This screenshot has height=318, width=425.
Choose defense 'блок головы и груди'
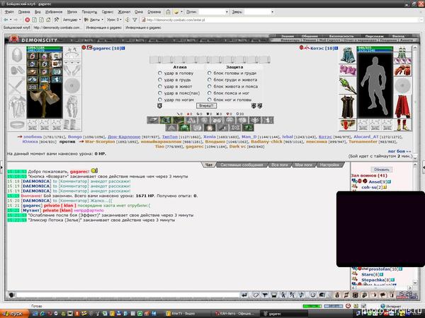(x=209, y=73)
